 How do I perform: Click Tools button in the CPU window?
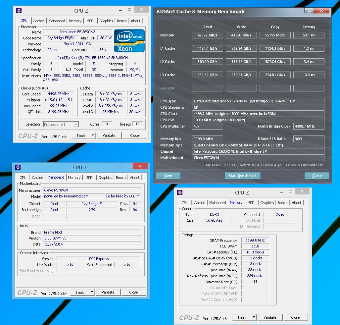pos(81,135)
